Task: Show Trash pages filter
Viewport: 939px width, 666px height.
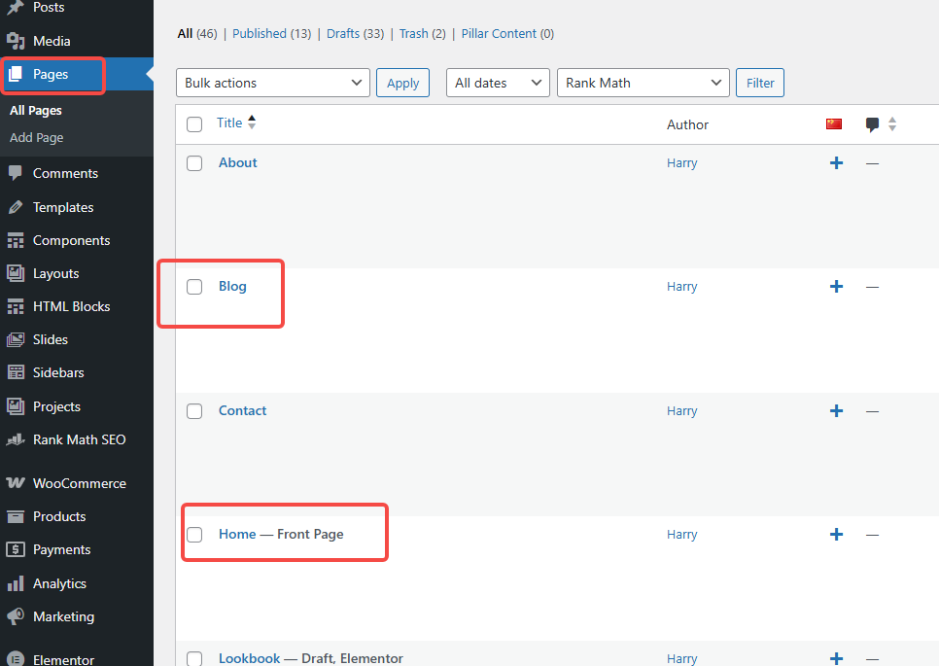Action: click(x=414, y=33)
